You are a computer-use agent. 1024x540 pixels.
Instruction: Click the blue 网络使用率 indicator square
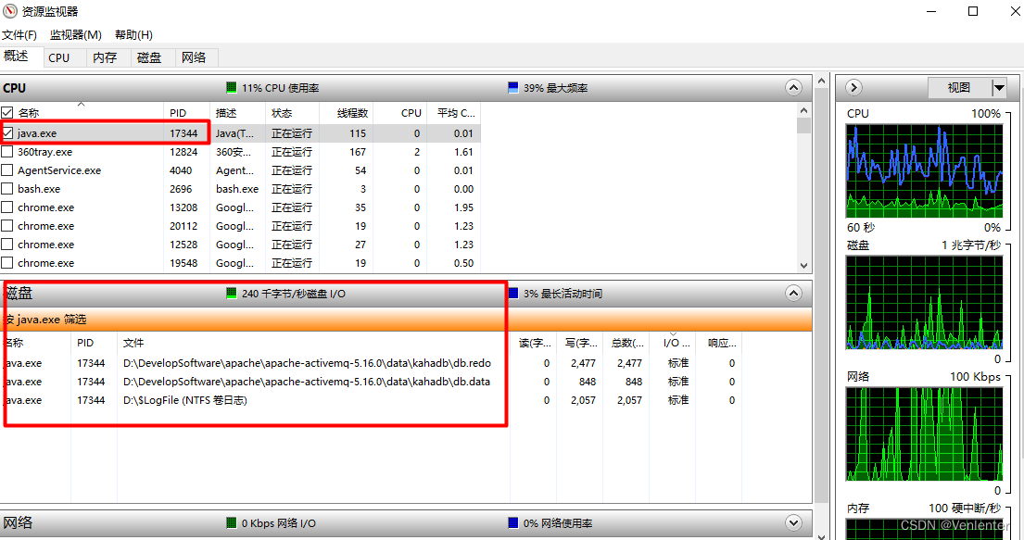coord(512,522)
